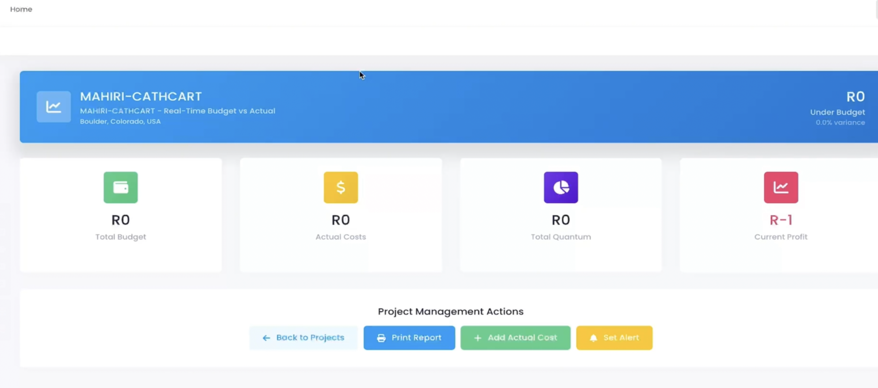Click the MAHIRI-CATHCART project title

pyautogui.click(x=141, y=97)
